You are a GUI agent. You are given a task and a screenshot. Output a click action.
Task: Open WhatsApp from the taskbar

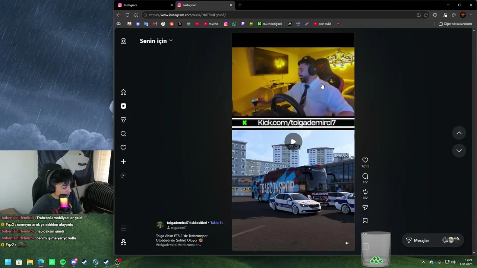pyautogui.click(x=52, y=262)
